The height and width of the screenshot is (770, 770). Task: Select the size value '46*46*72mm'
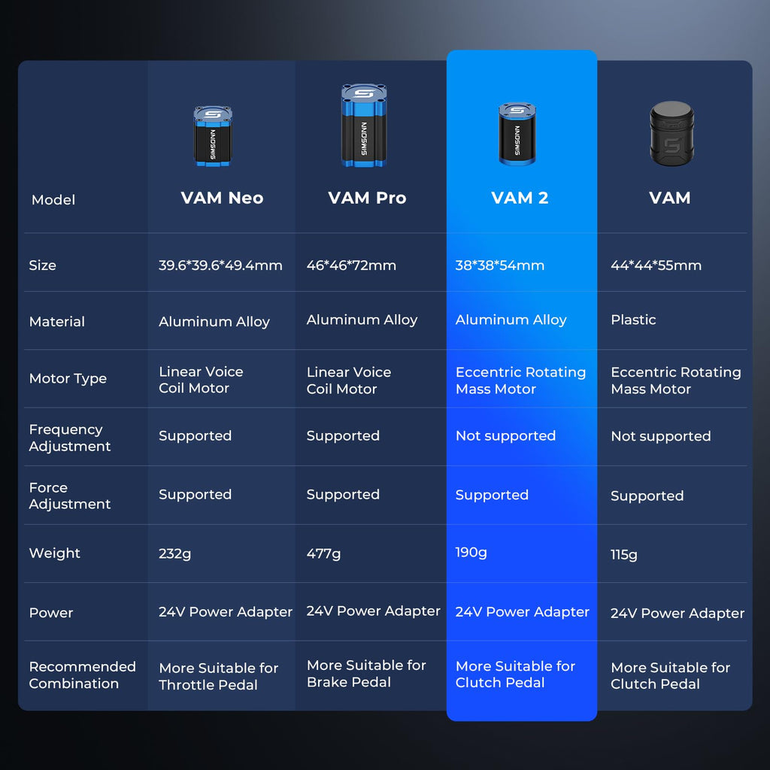click(x=351, y=265)
